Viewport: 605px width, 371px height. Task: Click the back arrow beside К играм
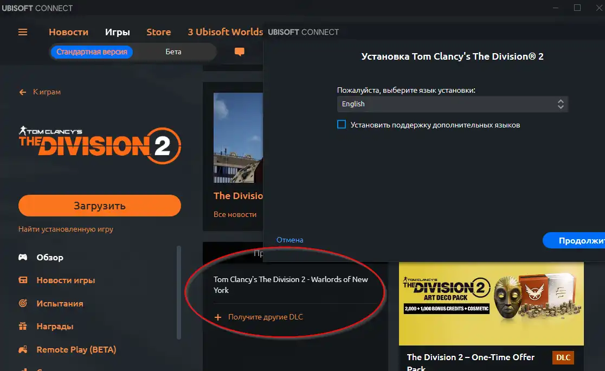(23, 92)
